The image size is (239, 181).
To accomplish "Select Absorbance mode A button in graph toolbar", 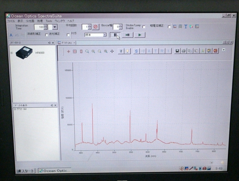I will tap(149, 51).
